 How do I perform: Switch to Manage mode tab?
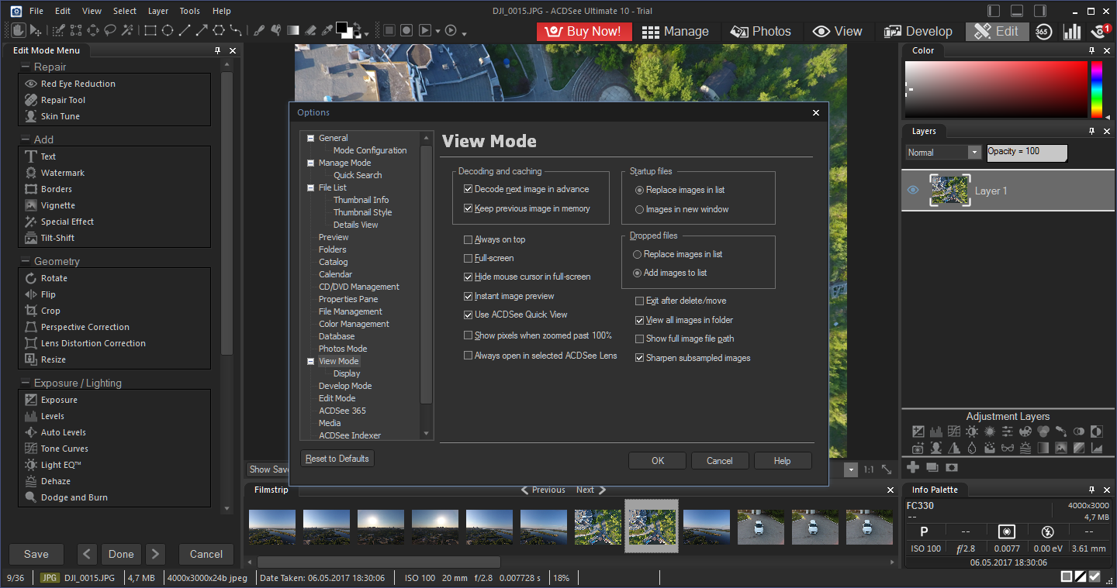pos(675,32)
